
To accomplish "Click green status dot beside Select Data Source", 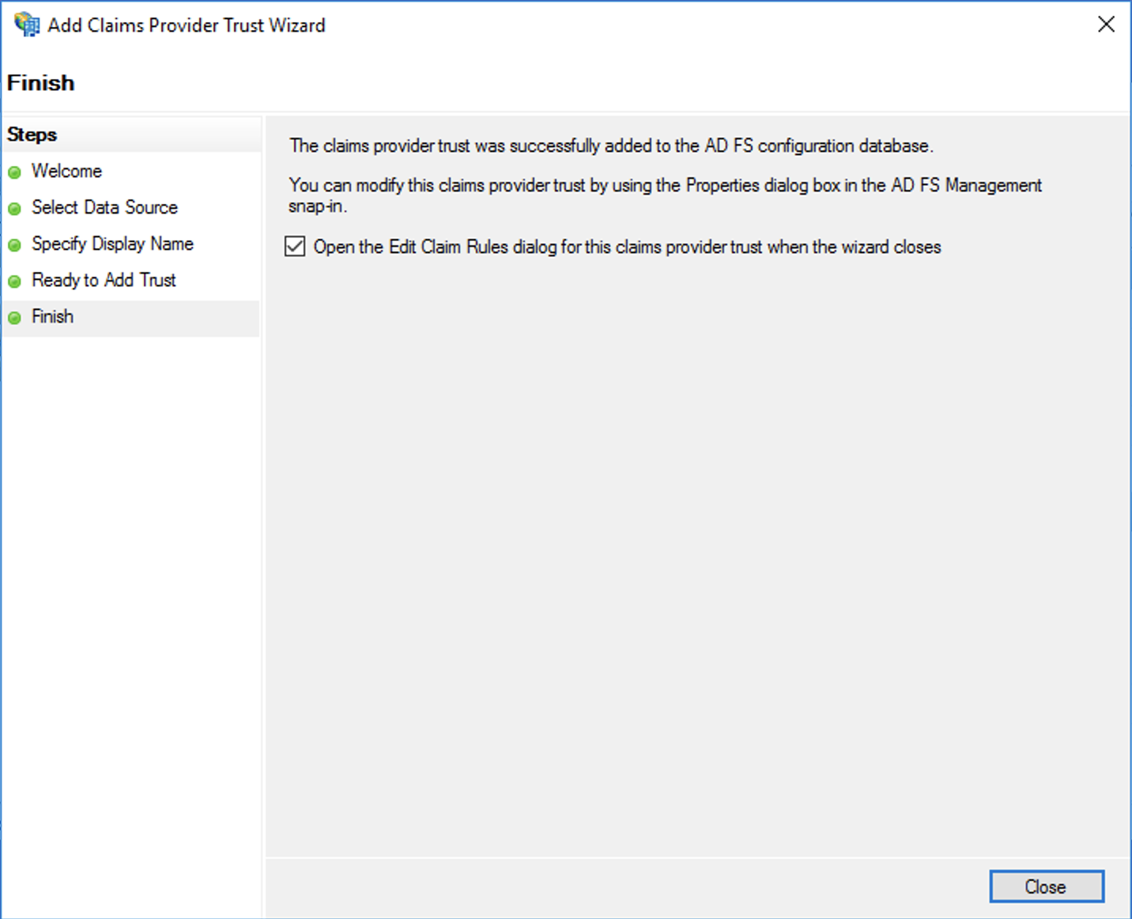I will 14,209.
